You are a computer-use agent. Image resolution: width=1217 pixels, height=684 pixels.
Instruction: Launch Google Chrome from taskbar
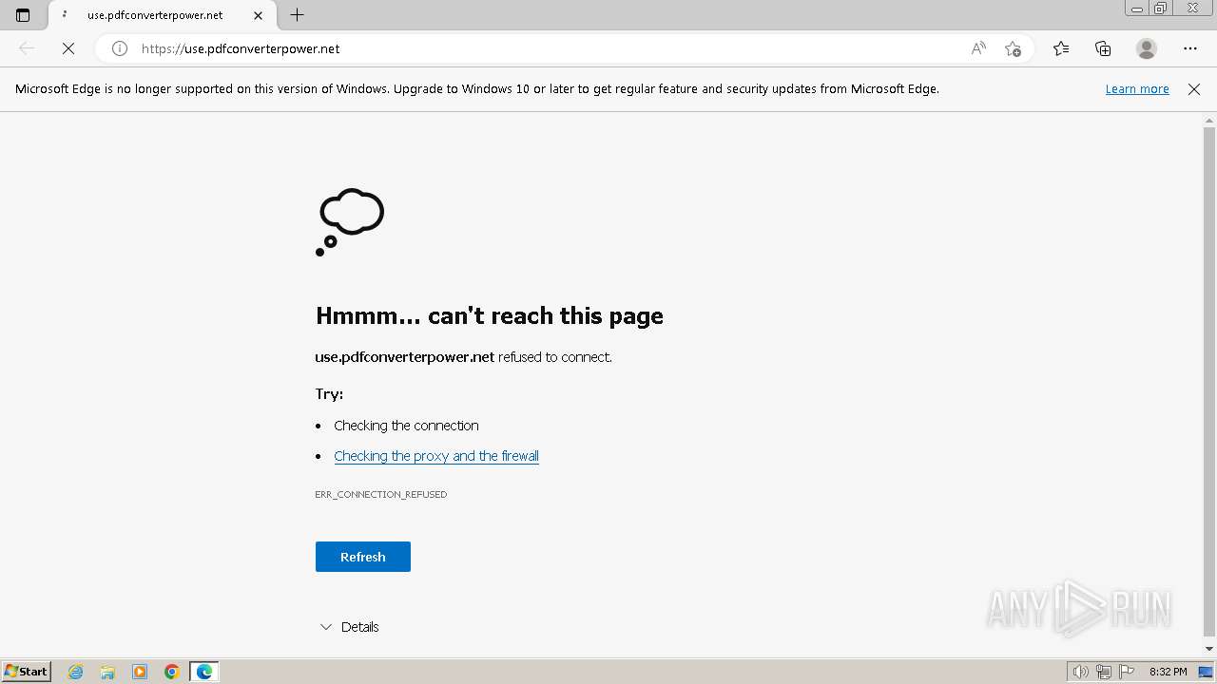pyautogui.click(x=172, y=672)
